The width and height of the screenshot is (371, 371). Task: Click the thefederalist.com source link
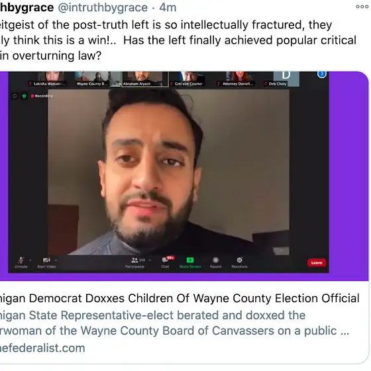(42, 348)
